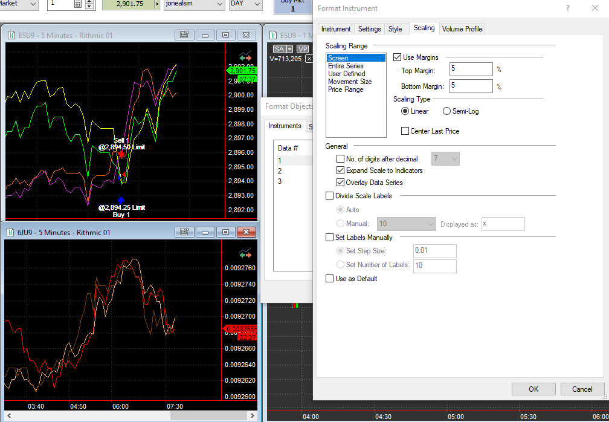609x422 pixels.
Task: Minimize ESU9 5 Minutes chart window
Action: click(x=205, y=35)
